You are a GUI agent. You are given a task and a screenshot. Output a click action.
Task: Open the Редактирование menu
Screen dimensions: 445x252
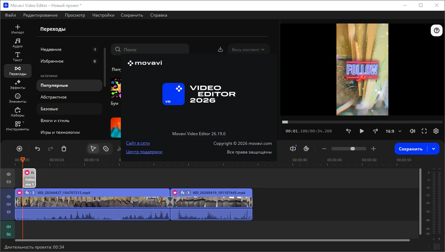[40, 15]
